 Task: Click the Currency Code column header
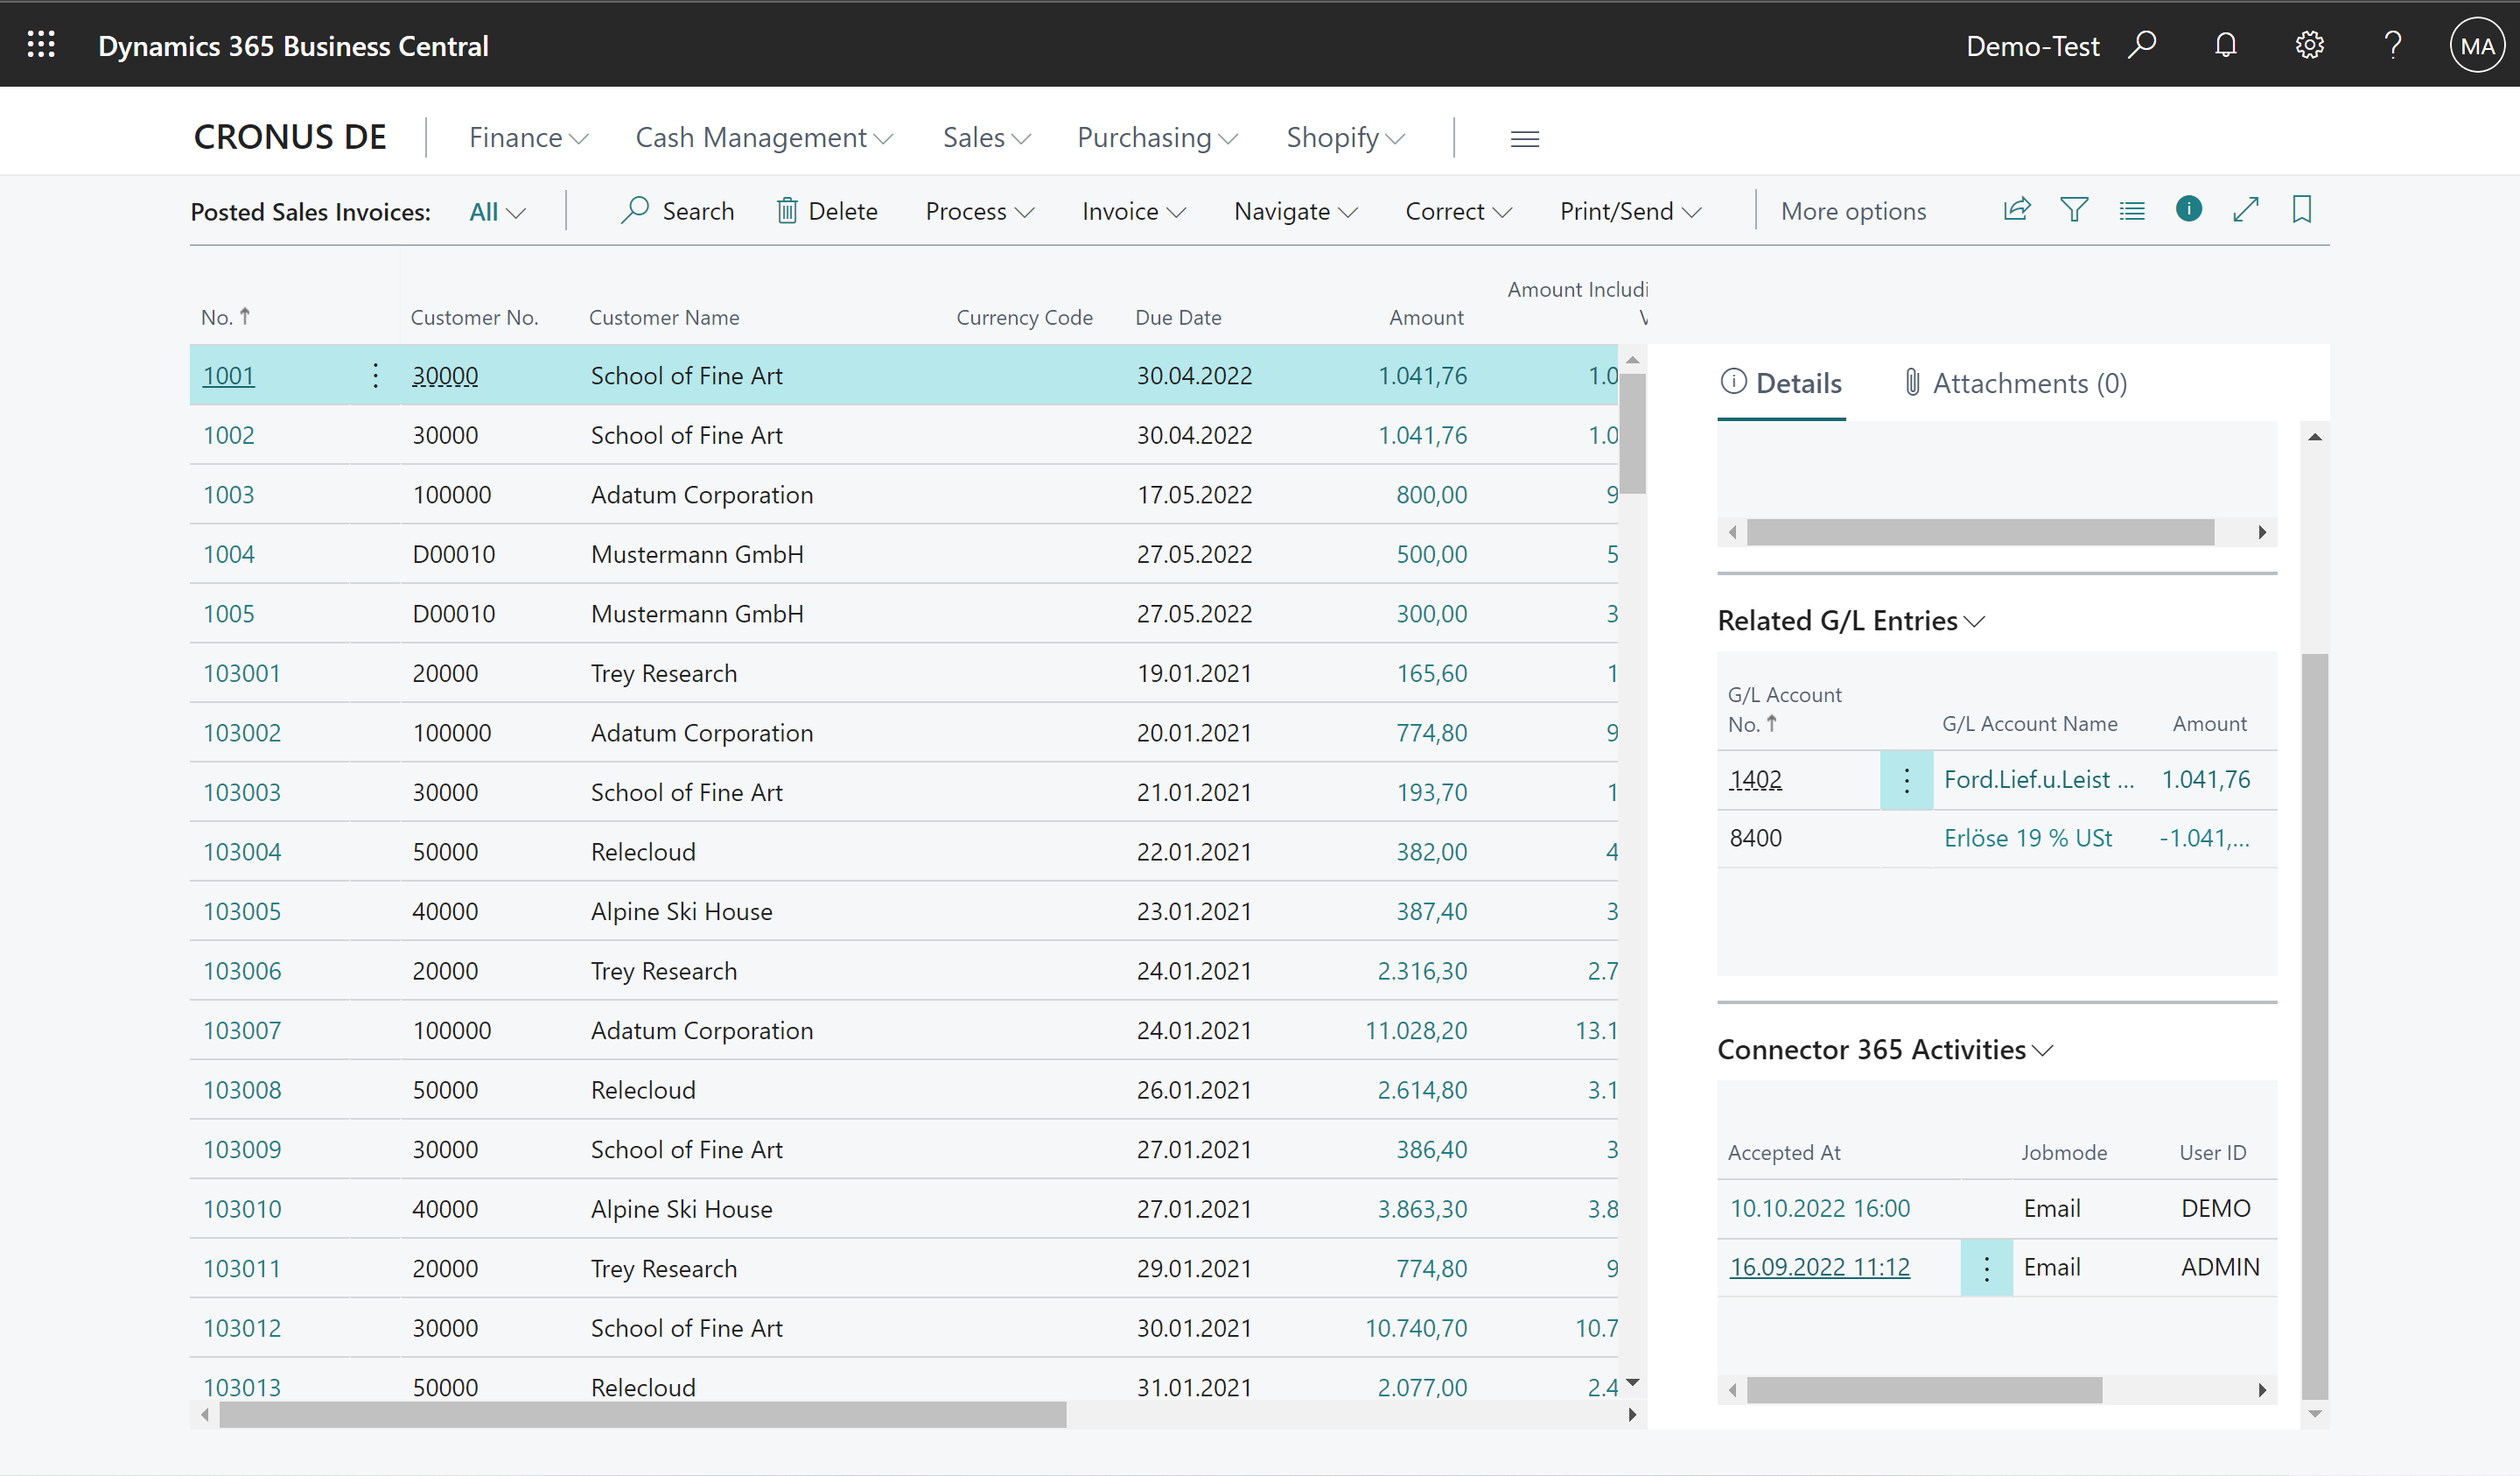(x=1024, y=317)
